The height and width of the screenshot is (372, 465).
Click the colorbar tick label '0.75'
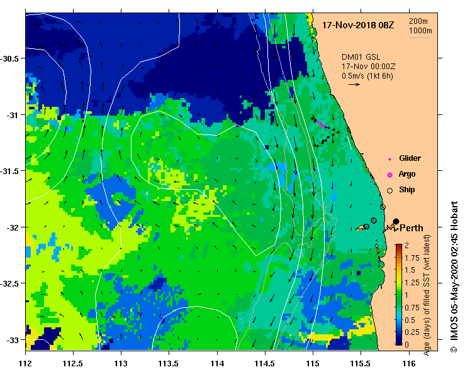click(x=412, y=307)
